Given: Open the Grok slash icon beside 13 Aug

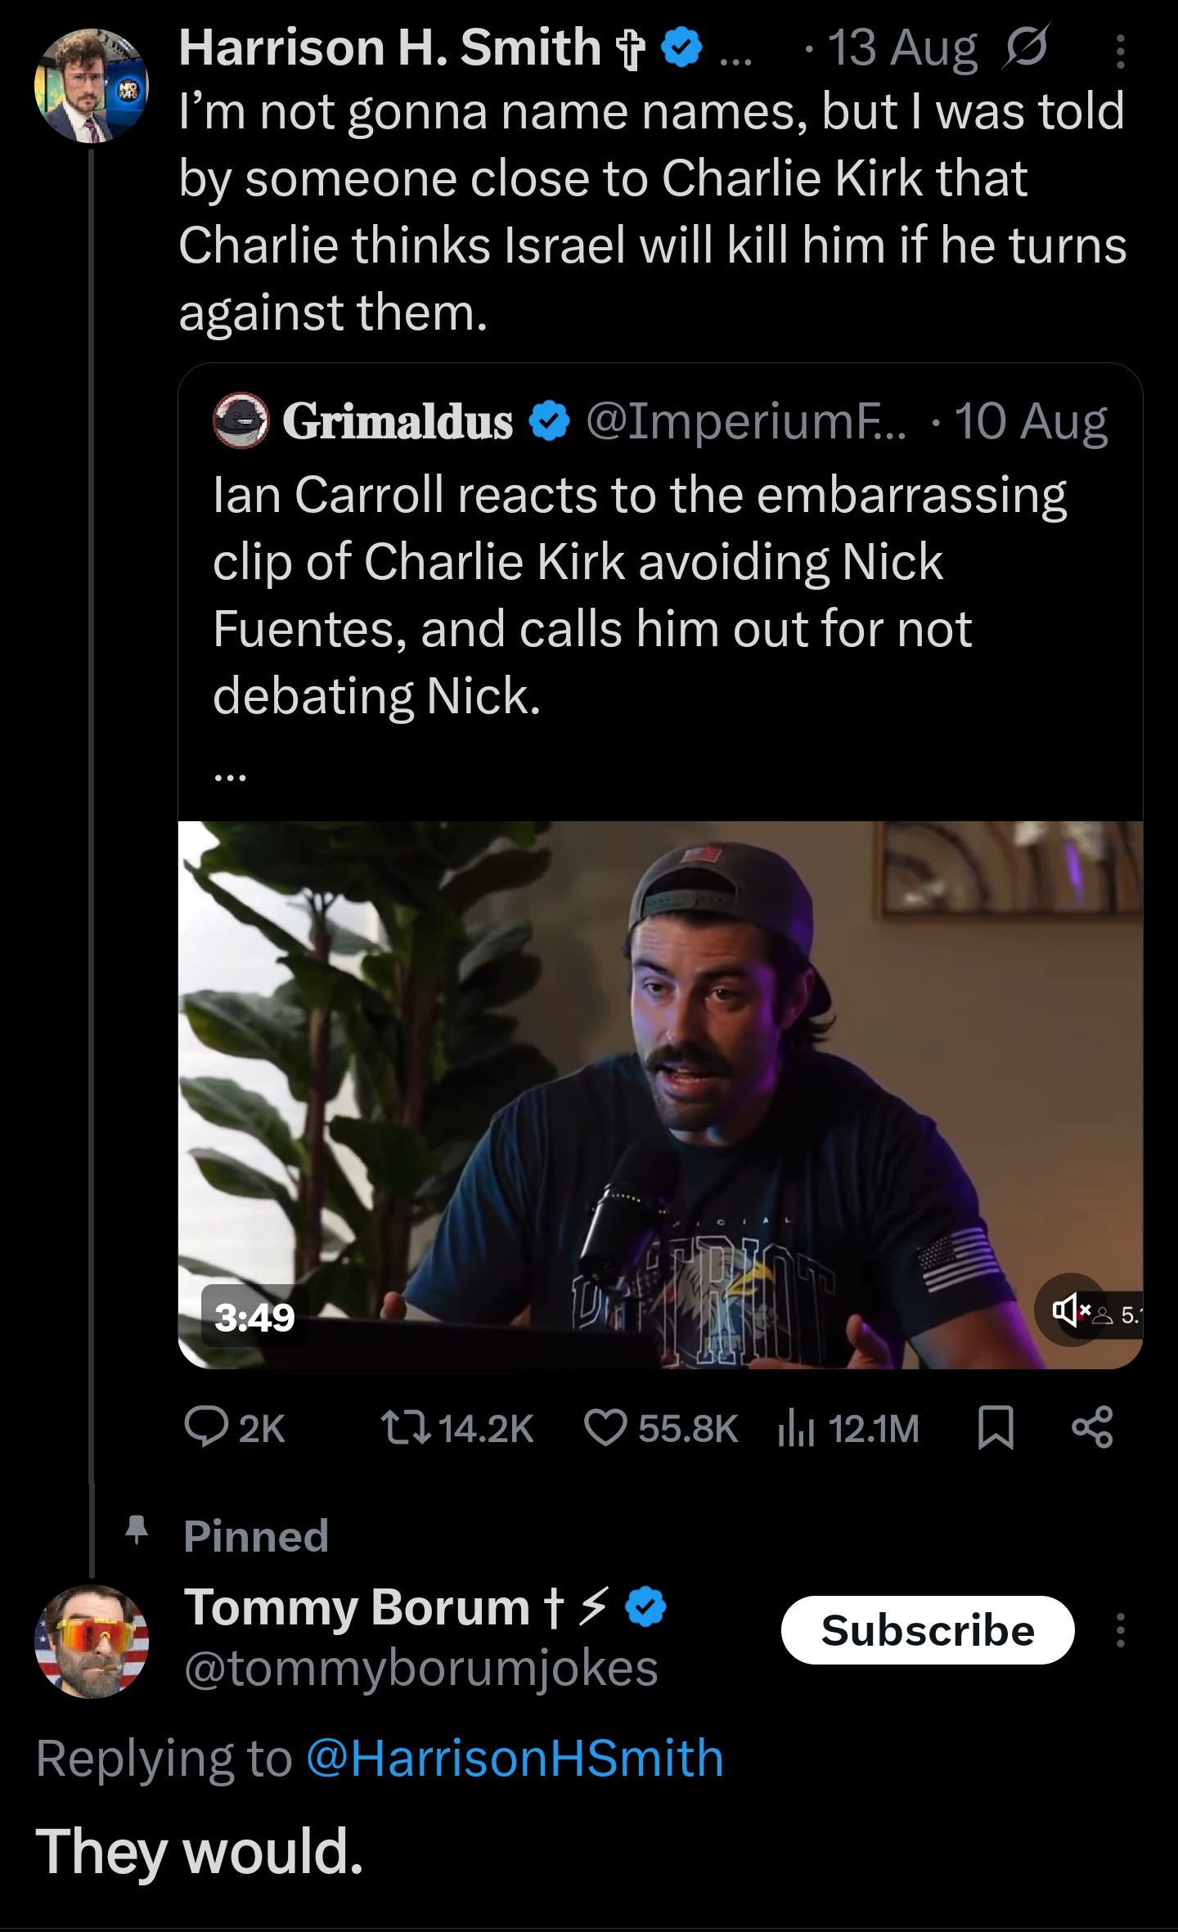Looking at the screenshot, I should point(1024,47).
